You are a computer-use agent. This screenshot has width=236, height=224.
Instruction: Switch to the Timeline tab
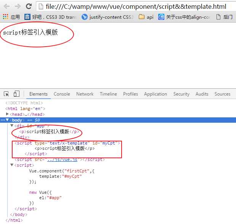click(108, 94)
